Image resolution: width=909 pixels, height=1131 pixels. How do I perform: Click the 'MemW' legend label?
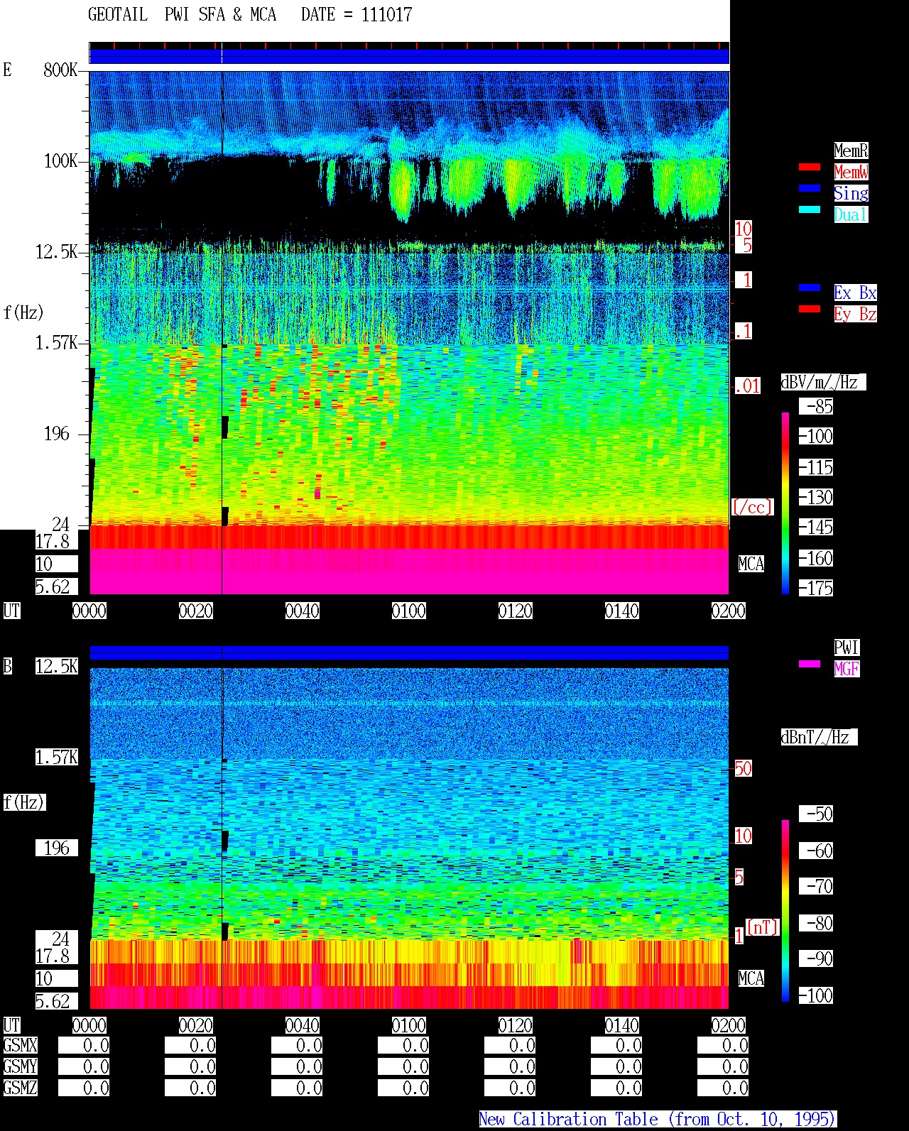[x=851, y=172]
